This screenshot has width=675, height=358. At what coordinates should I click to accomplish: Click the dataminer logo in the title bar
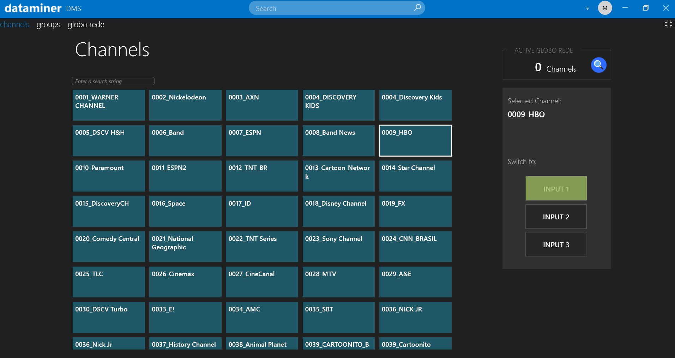[33, 8]
